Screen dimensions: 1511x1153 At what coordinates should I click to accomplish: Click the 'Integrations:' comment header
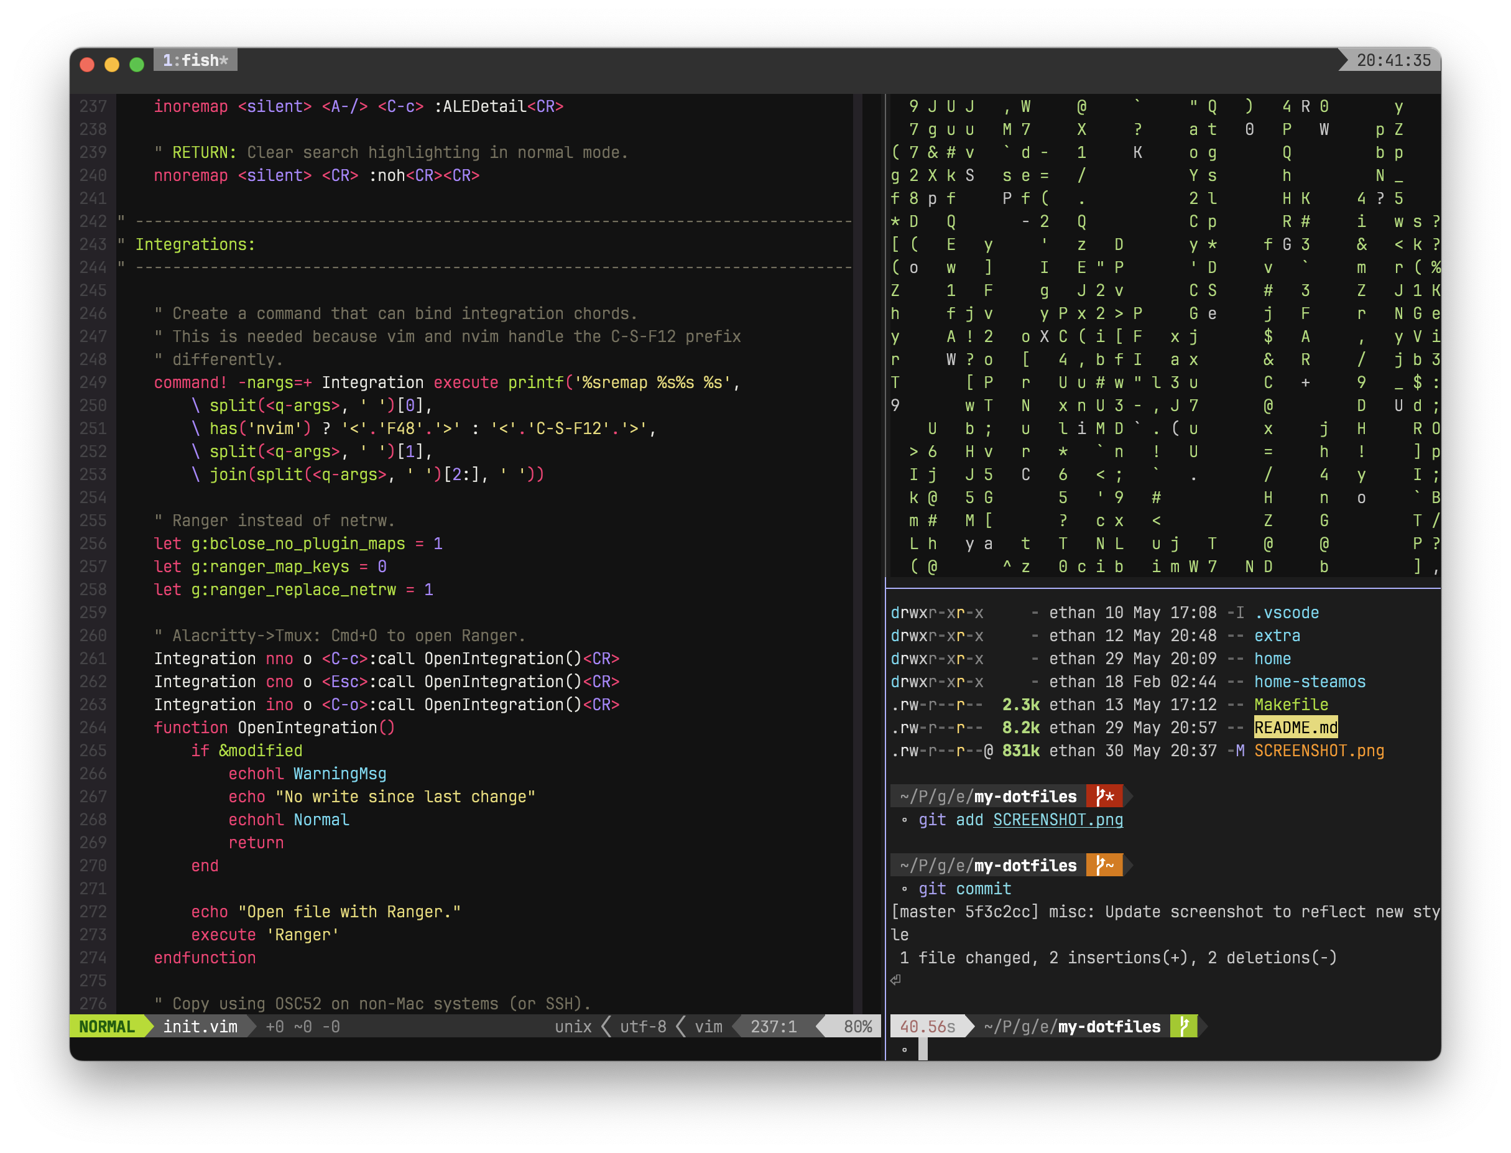195,244
